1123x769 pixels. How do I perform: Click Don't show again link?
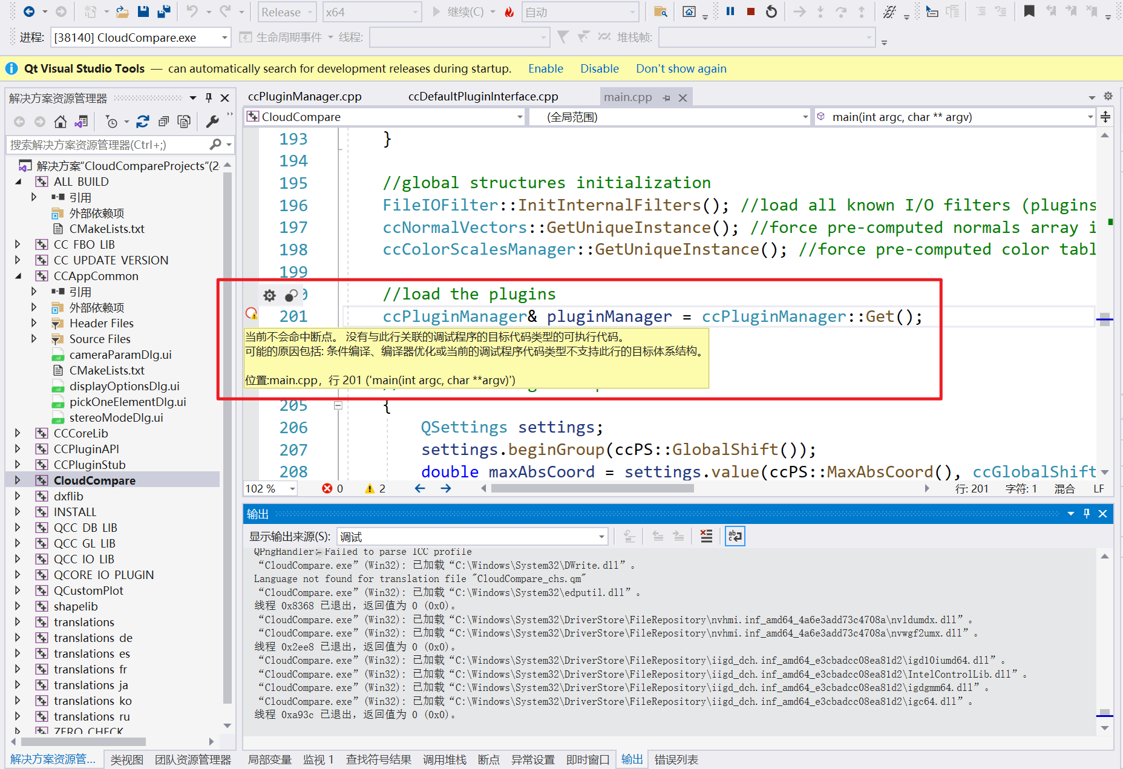[681, 68]
